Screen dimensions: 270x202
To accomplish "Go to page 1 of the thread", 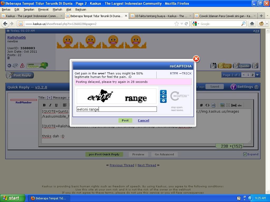I will click(248, 75).
